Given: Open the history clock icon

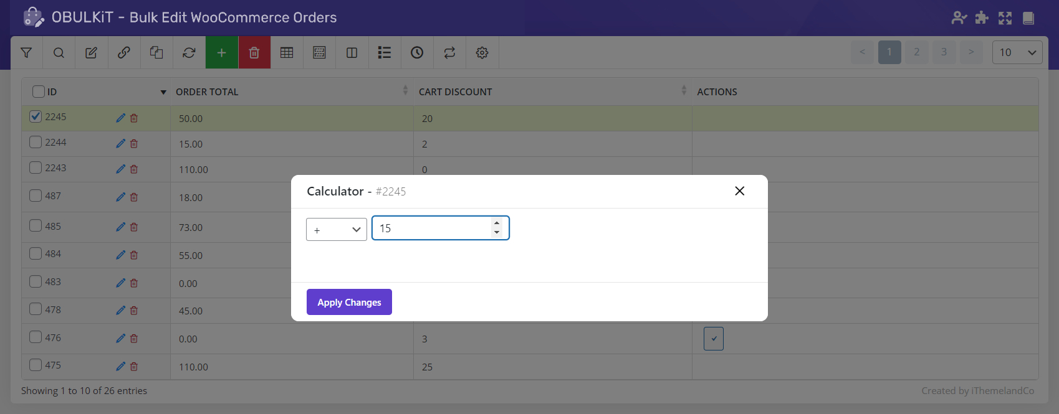Looking at the screenshot, I should pos(417,53).
